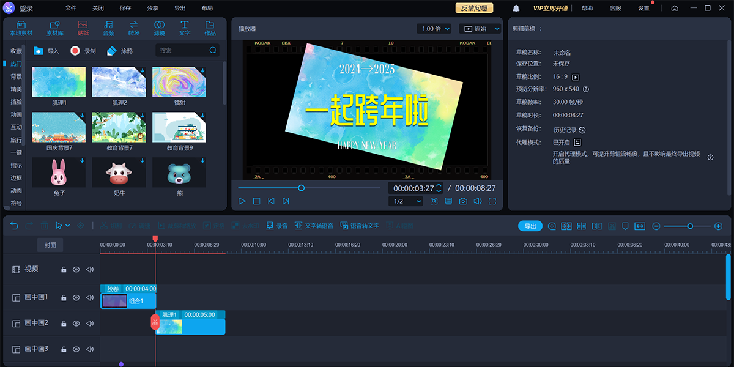Switch to the 滤镜 filter tab
Viewport: 734px width, 367px height.
159,28
